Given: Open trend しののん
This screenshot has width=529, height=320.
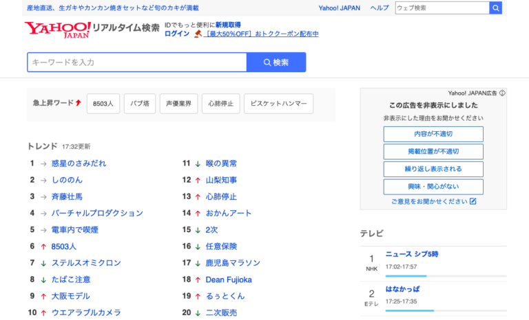Looking at the screenshot, I should [x=67, y=180].
